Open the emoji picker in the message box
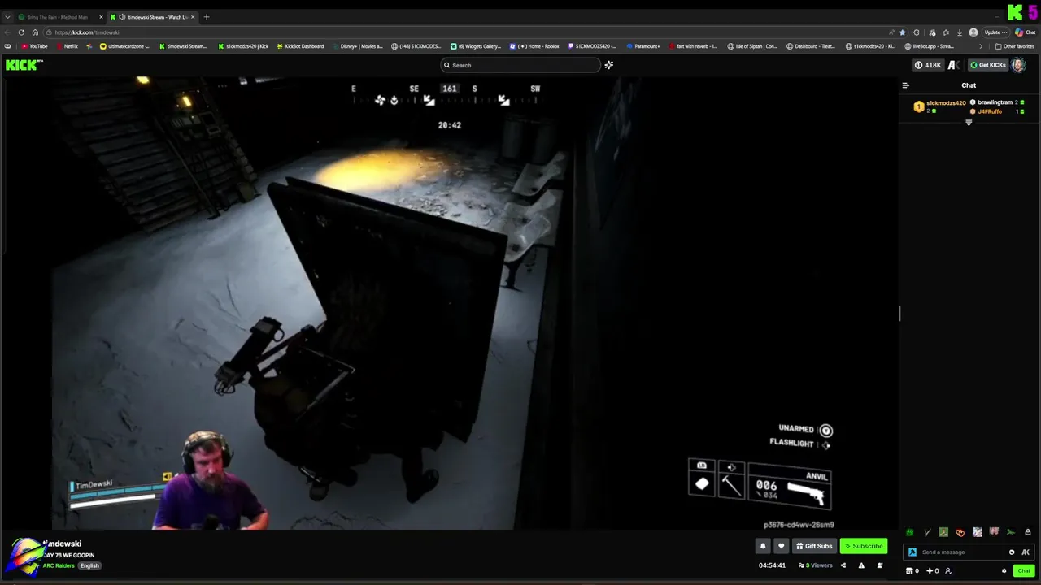The width and height of the screenshot is (1041, 585). point(1012,552)
